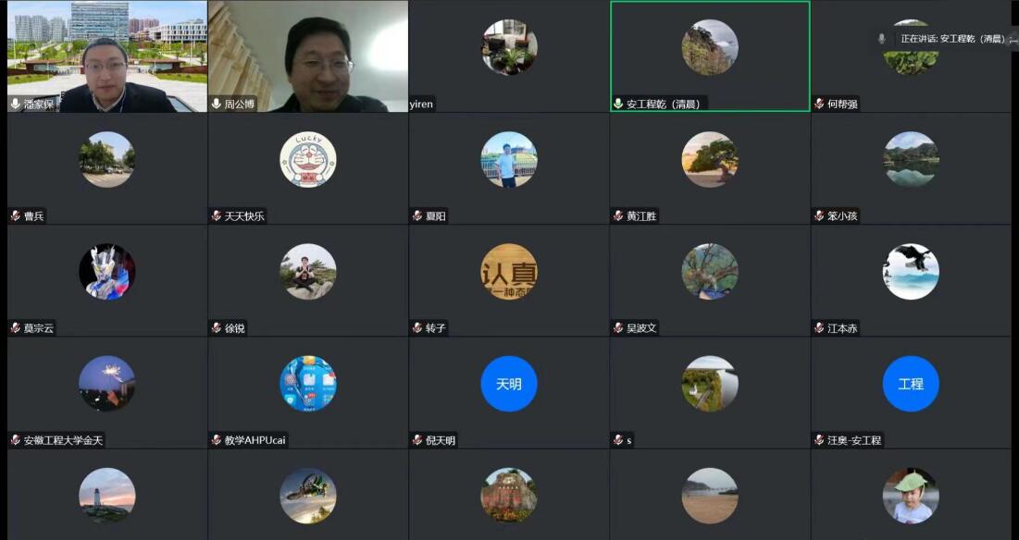Click the muted microphone icon beside 曹兵

tap(16, 216)
